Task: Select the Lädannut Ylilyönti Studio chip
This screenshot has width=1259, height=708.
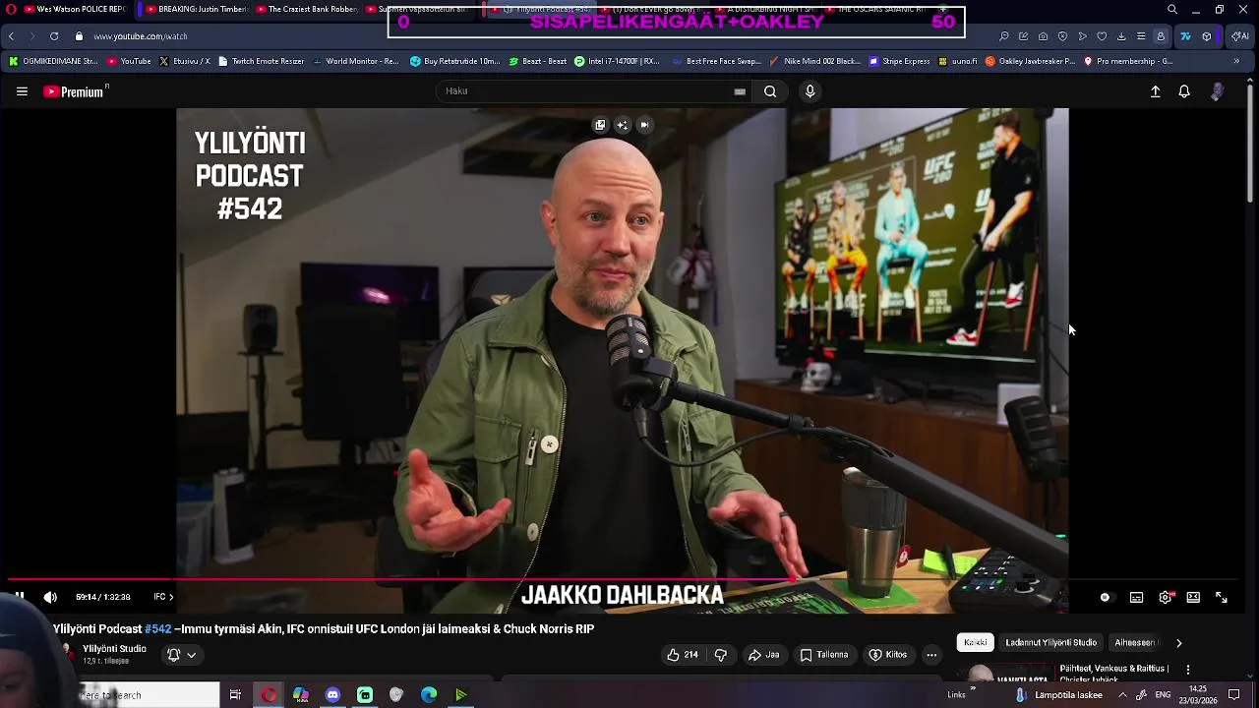Action: (1050, 642)
